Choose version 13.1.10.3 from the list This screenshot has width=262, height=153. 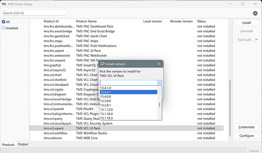128,118
